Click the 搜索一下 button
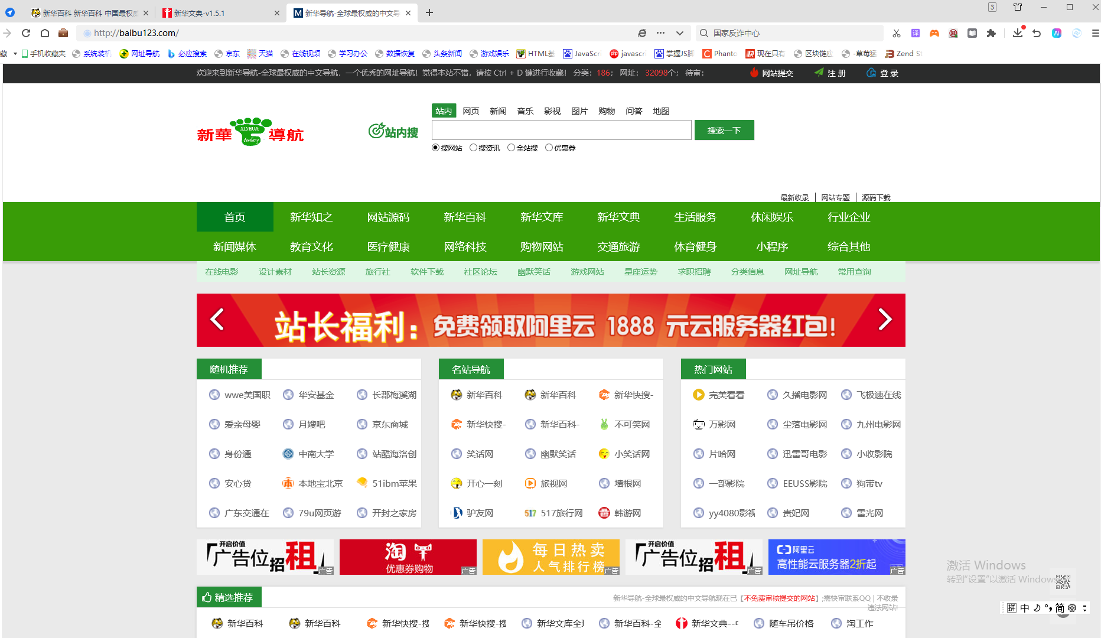The width and height of the screenshot is (1101, 638). 724,130
